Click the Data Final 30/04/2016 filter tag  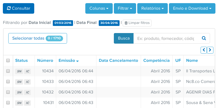click(109, 23)
